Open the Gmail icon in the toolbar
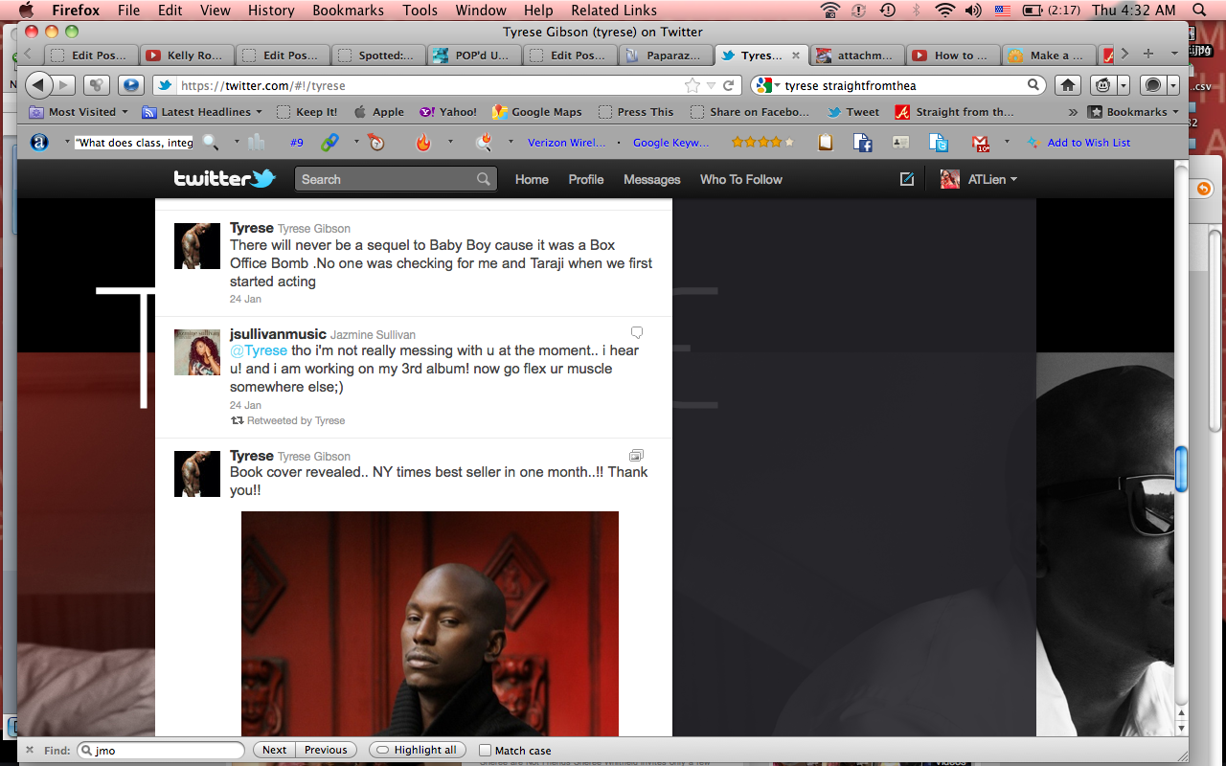The height and width of the screenshot is (766, 1226). point(981,143)
